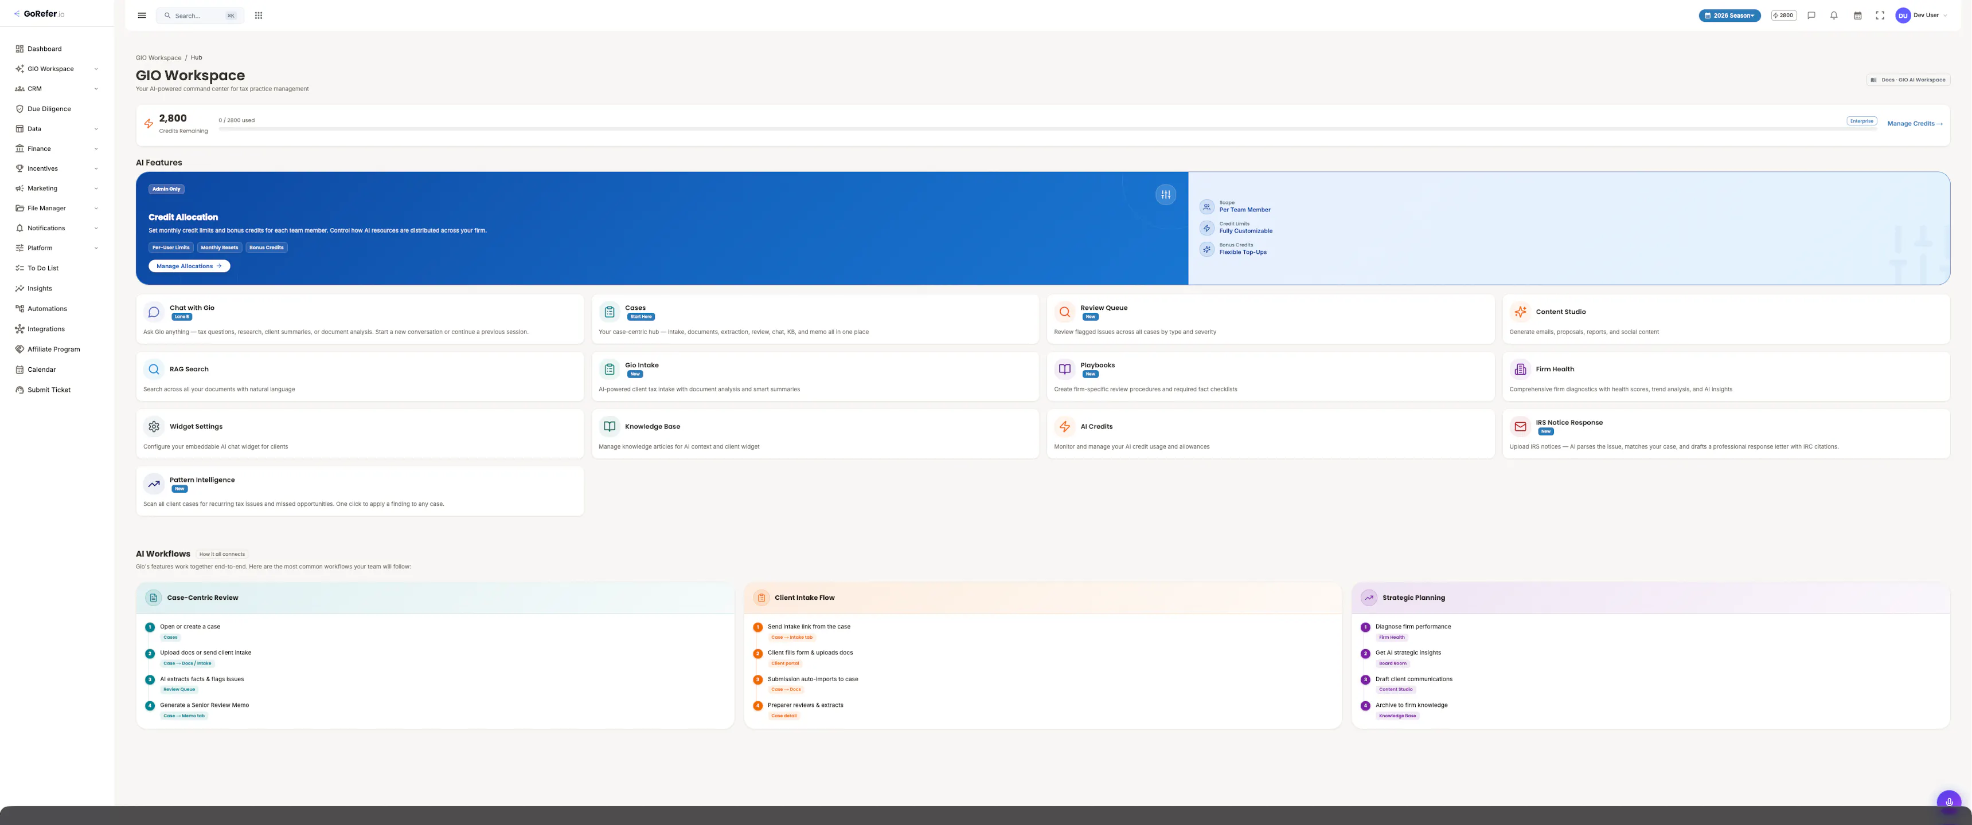The height and width of the screenshot is (825, 1972).
Task: Click the Client Intake Flow clipboard icon
Action: click(761, 598)
